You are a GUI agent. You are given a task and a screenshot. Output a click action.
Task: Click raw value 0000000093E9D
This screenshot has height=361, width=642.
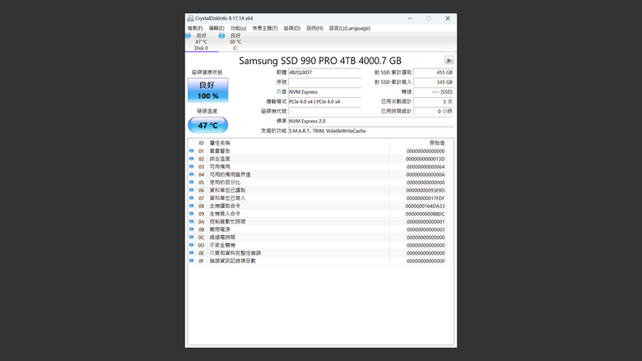(x=425, y=191)
